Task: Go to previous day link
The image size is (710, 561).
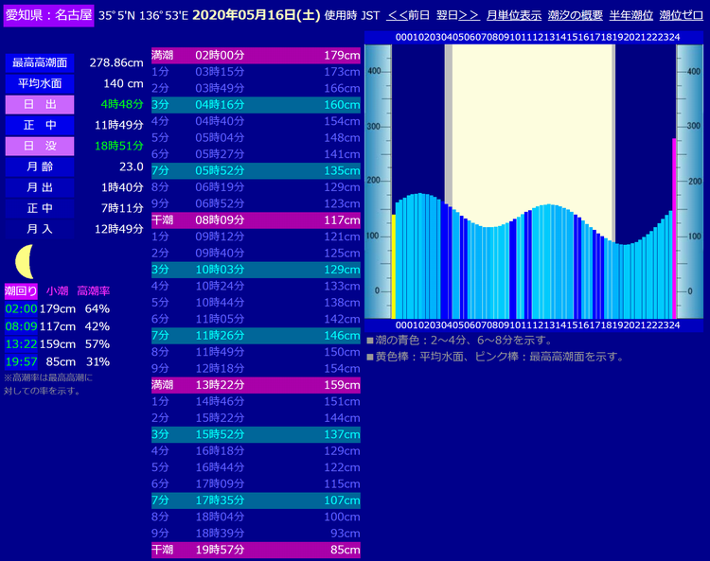Action: (408, 15)
